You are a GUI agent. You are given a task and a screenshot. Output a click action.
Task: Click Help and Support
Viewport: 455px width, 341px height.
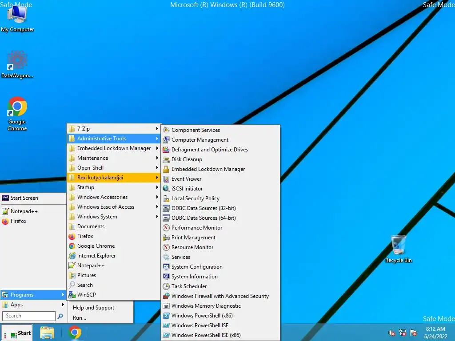click(100, 307)
